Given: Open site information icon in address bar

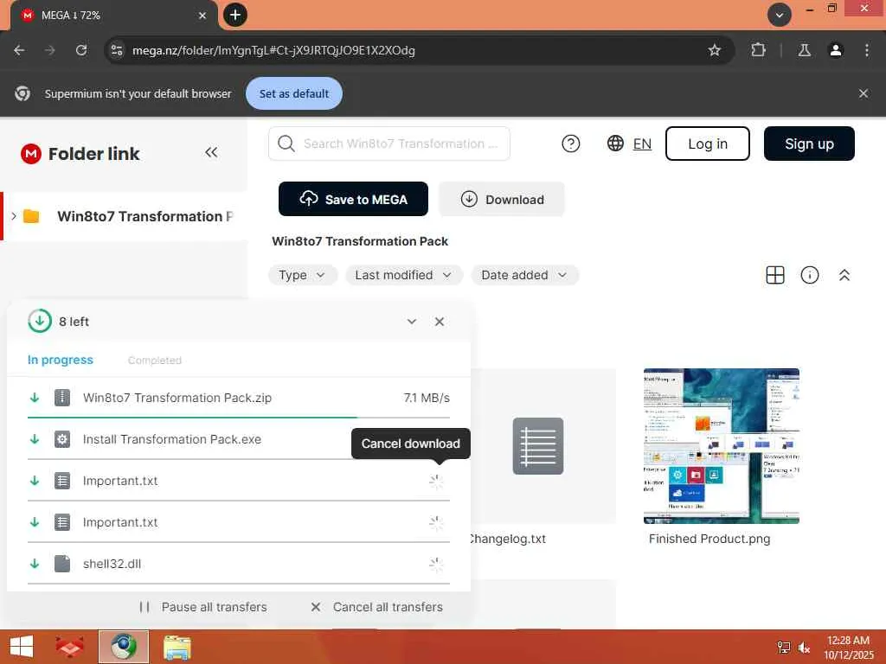Looking at the screenshot, I should 117,50.
